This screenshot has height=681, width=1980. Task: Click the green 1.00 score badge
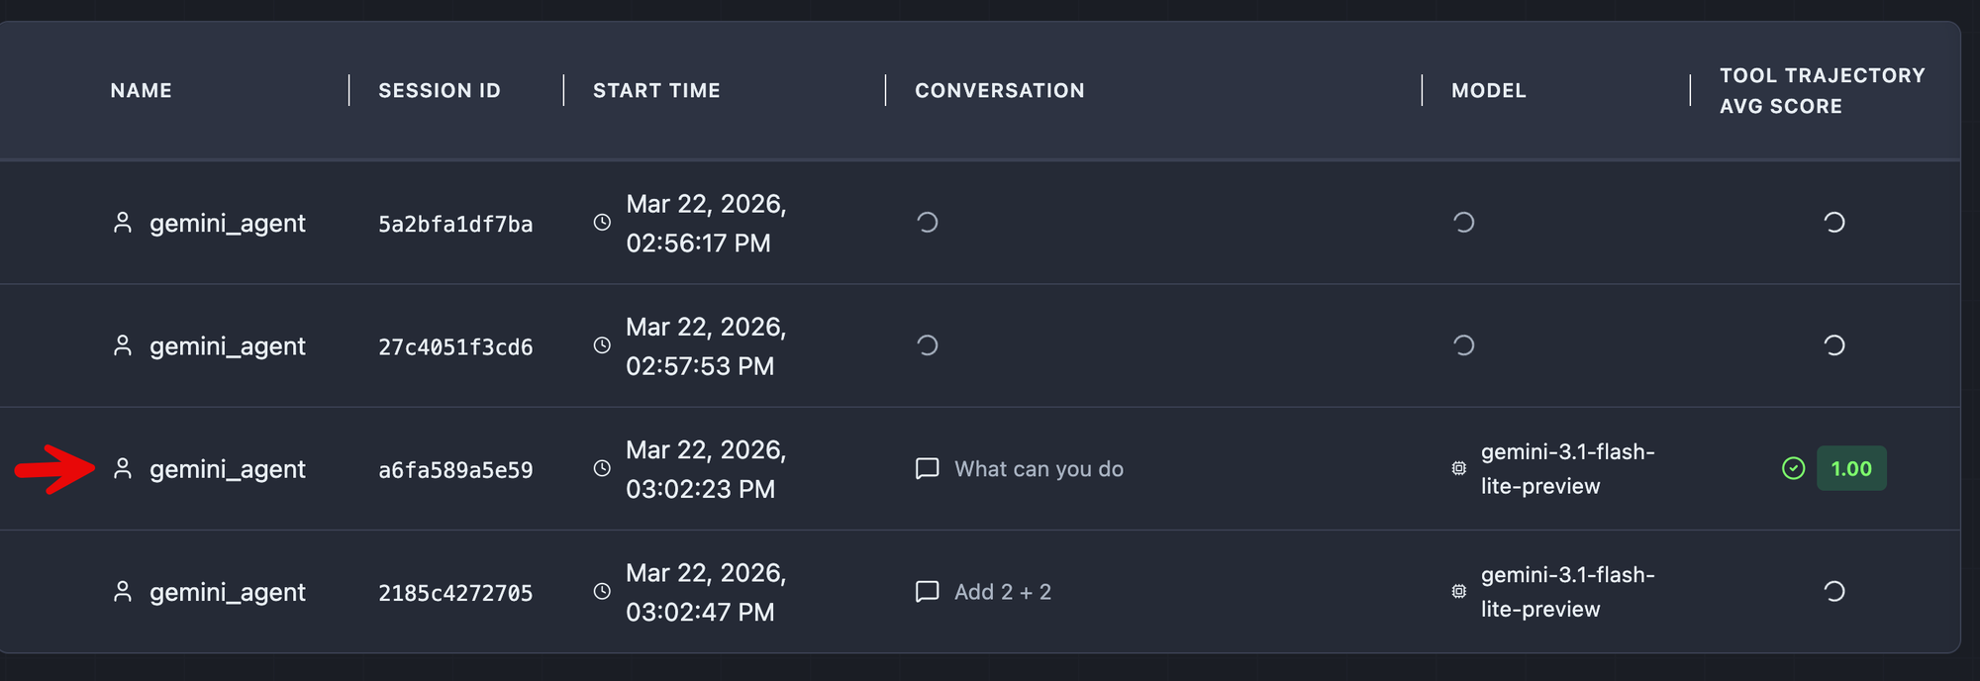coord(1850,469)
